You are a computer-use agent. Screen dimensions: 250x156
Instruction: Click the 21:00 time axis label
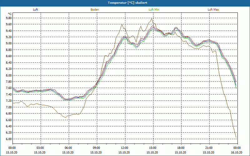coord(209,148)
